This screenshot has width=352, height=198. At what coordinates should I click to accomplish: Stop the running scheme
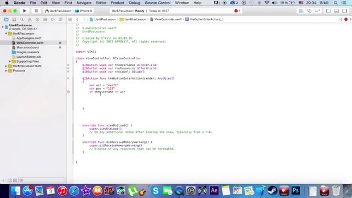(36, 11)
